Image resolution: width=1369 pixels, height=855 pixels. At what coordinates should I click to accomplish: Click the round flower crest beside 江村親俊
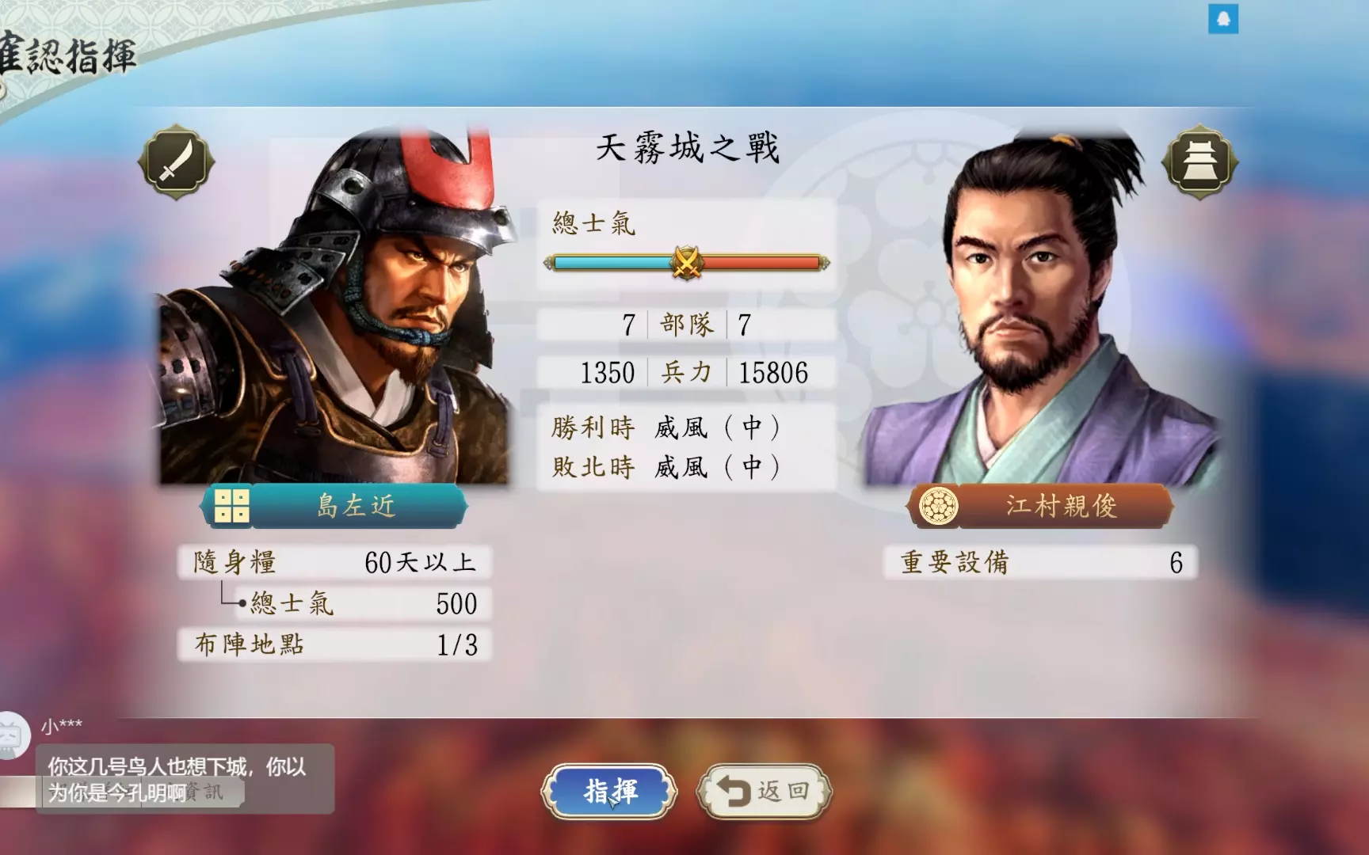[x=938, y=506]
